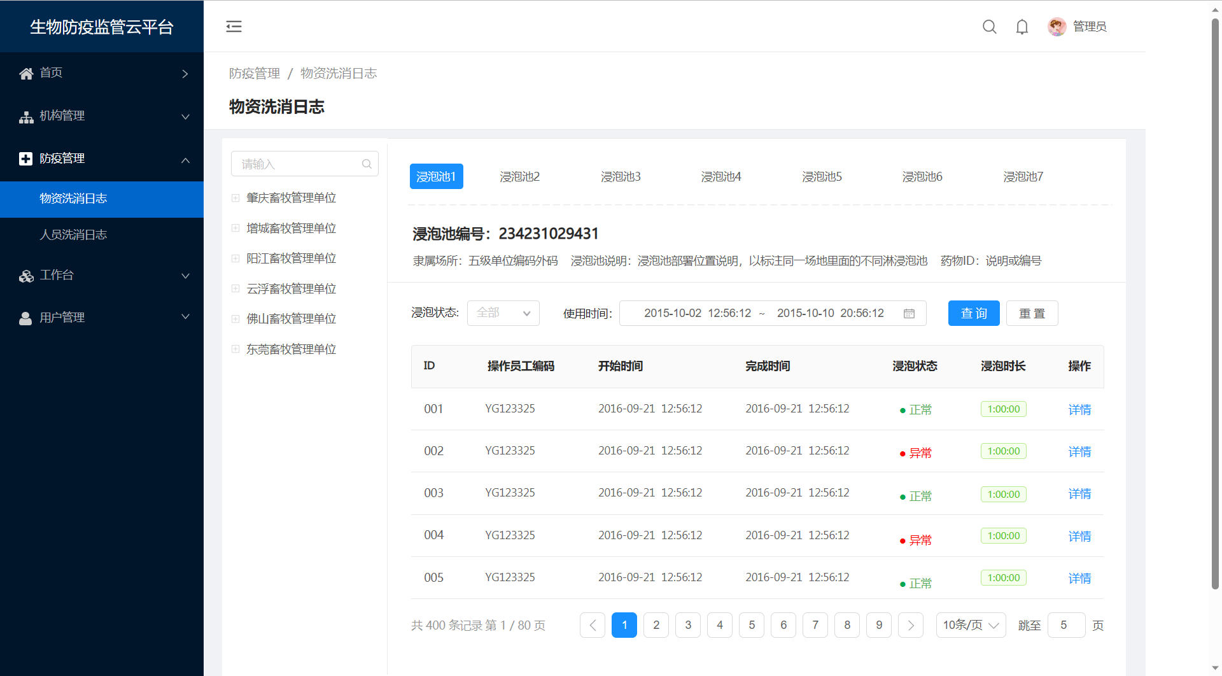1222x676 pixels.
Task: Click the 浸泡时长 column header
Action: (x=1003, y=366)
